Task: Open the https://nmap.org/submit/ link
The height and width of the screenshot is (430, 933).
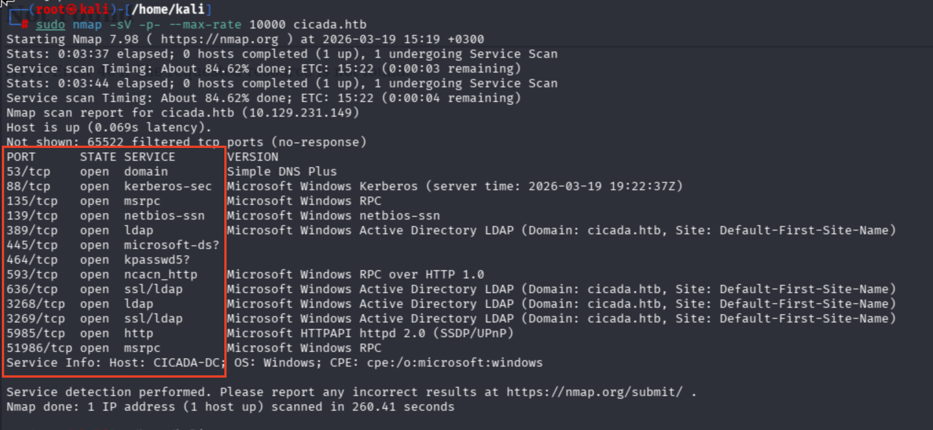Action: tap(594, 392)
